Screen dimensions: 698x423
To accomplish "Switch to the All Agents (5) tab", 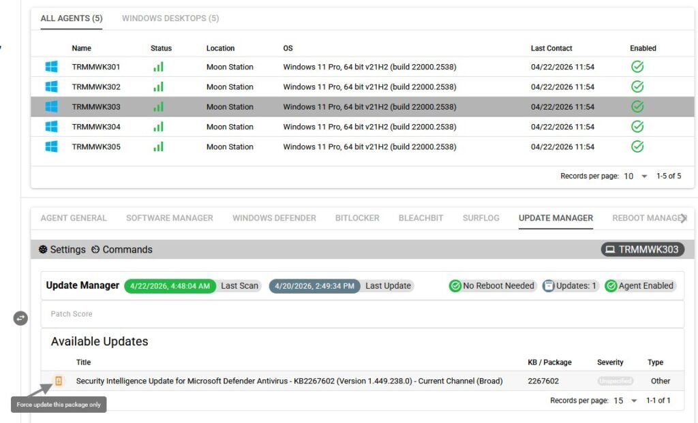I will pyautogui.click(x=71, y=18).
